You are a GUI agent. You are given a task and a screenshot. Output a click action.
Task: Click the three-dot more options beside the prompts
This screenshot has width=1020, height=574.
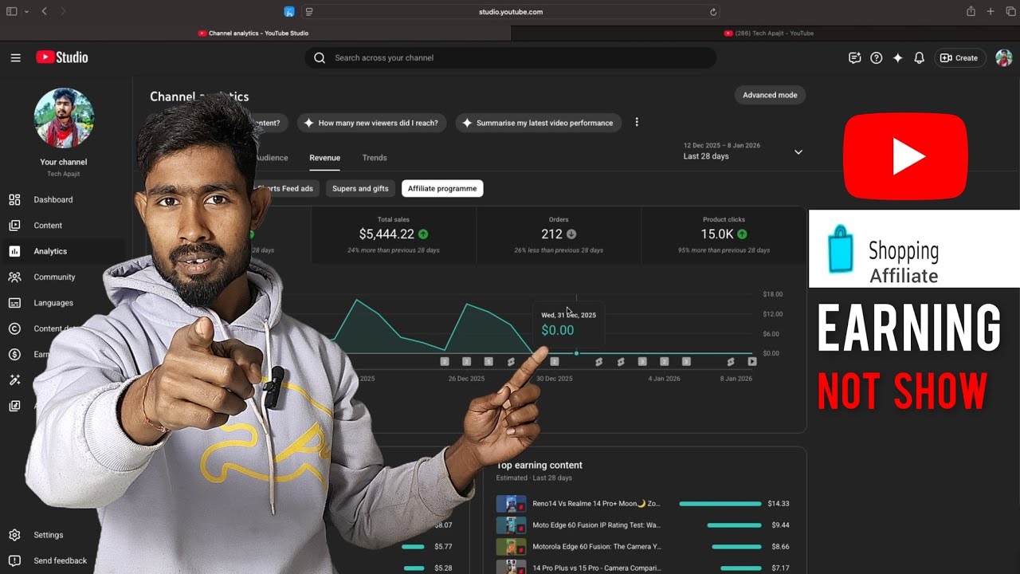[636, 122]
